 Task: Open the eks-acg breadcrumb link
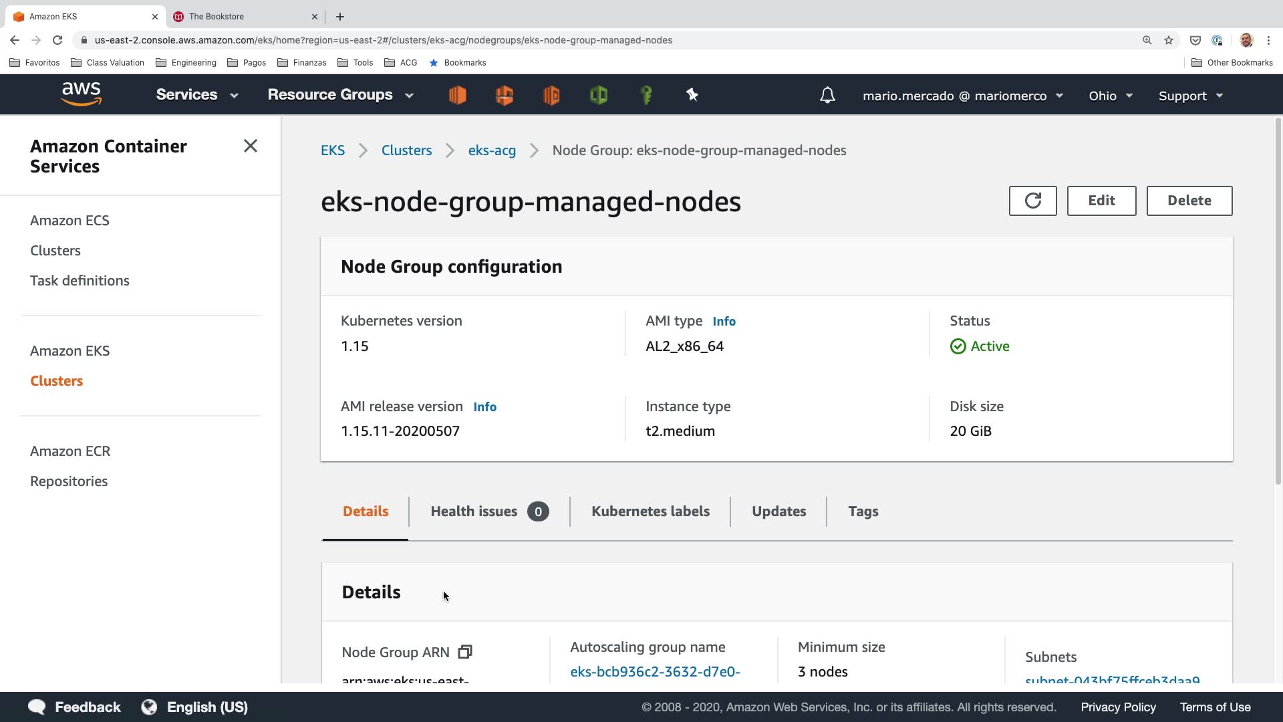click(492, 150)
